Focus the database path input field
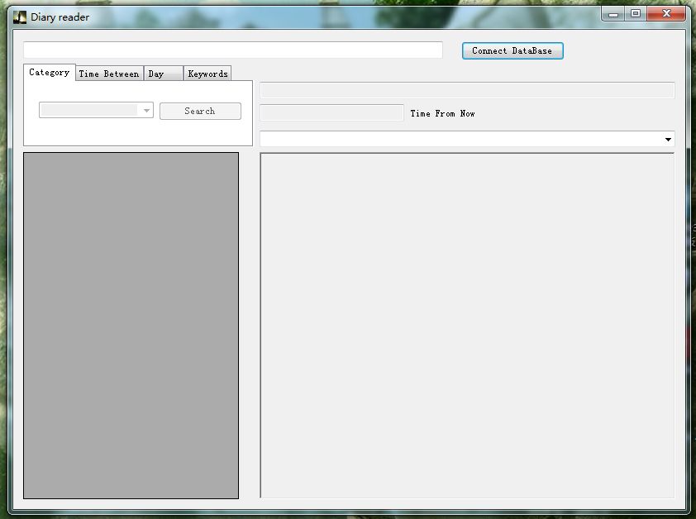The height and width of the screenshot is (519, 696). [x=233, y=50]
